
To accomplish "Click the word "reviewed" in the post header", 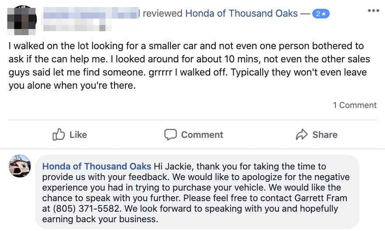I will tap(163, 13).
